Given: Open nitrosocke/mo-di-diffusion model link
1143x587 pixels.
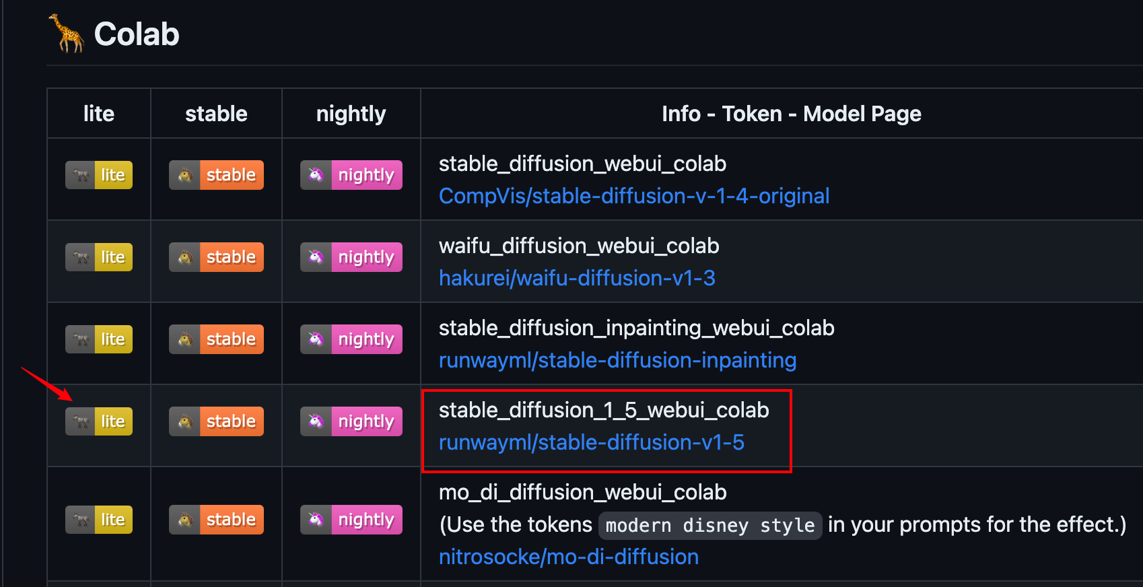Looking at the screenshot, I should coord(568,557).
